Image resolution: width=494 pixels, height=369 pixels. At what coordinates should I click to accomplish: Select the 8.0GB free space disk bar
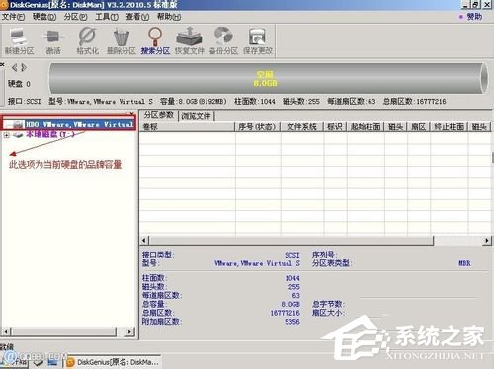pos(268,79)
